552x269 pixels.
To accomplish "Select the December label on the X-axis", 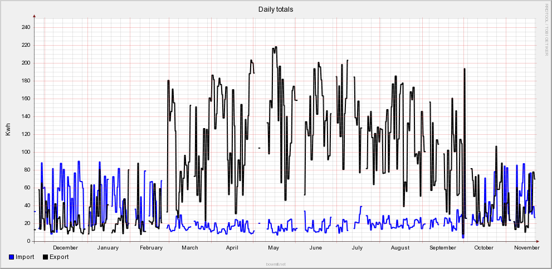I will (65, 248).
